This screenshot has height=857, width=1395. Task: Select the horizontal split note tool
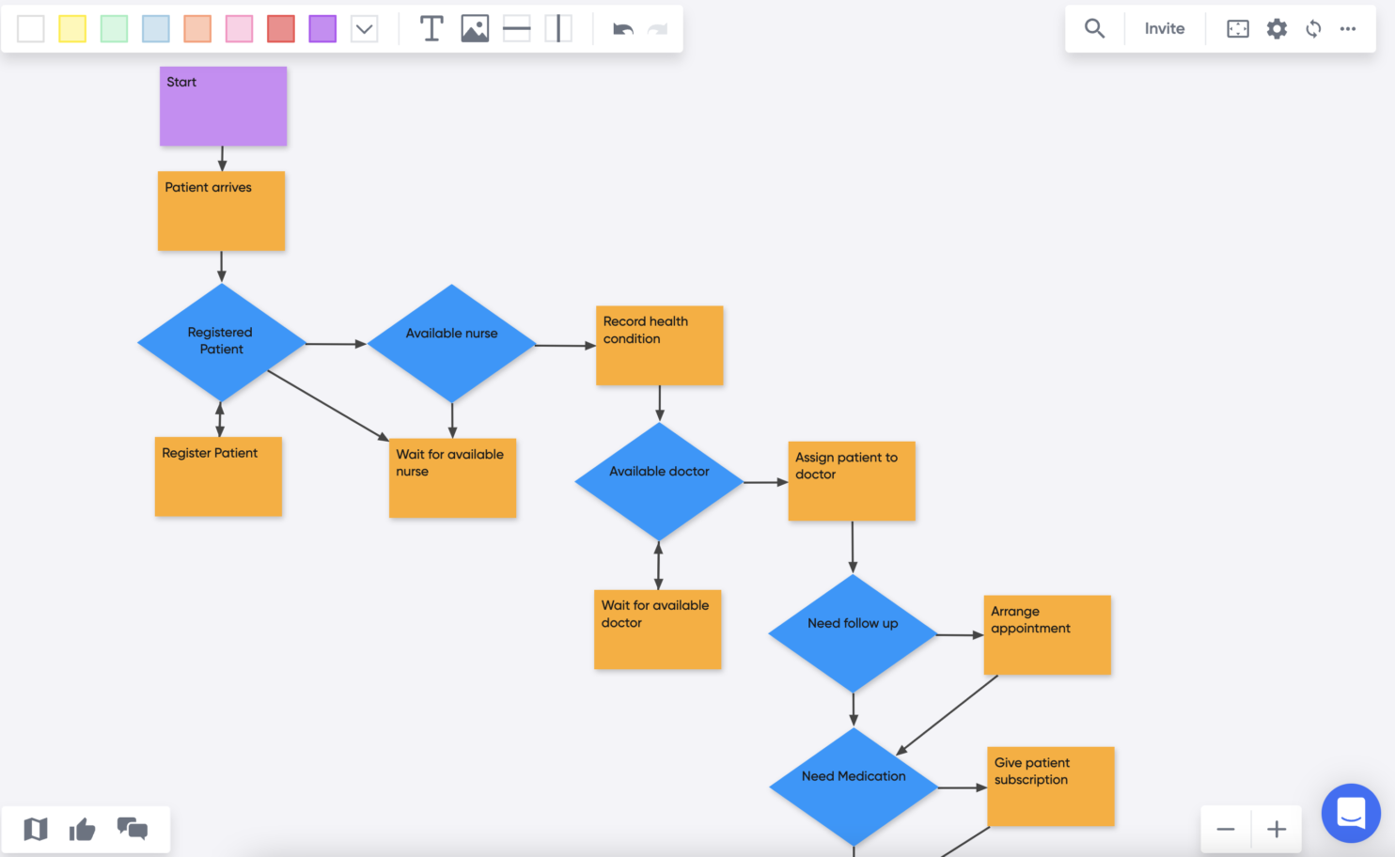tap(516, 28)
